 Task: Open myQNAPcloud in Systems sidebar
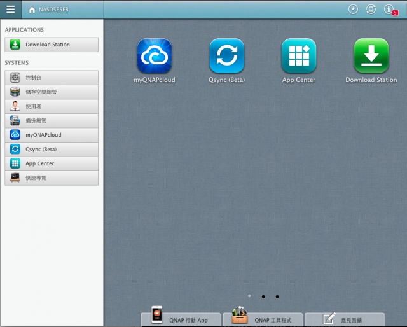(x=52, y=135)
